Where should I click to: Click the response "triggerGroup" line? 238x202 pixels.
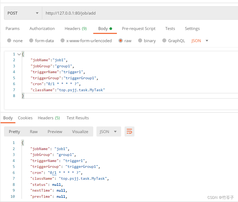(x=65, y=167)
